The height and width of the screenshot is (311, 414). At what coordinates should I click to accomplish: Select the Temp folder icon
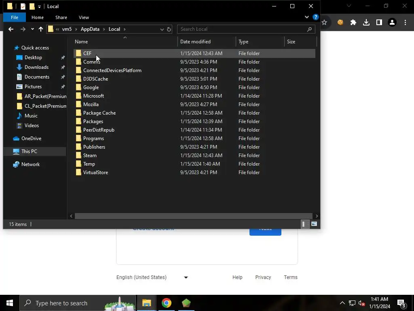coord(78,164)
